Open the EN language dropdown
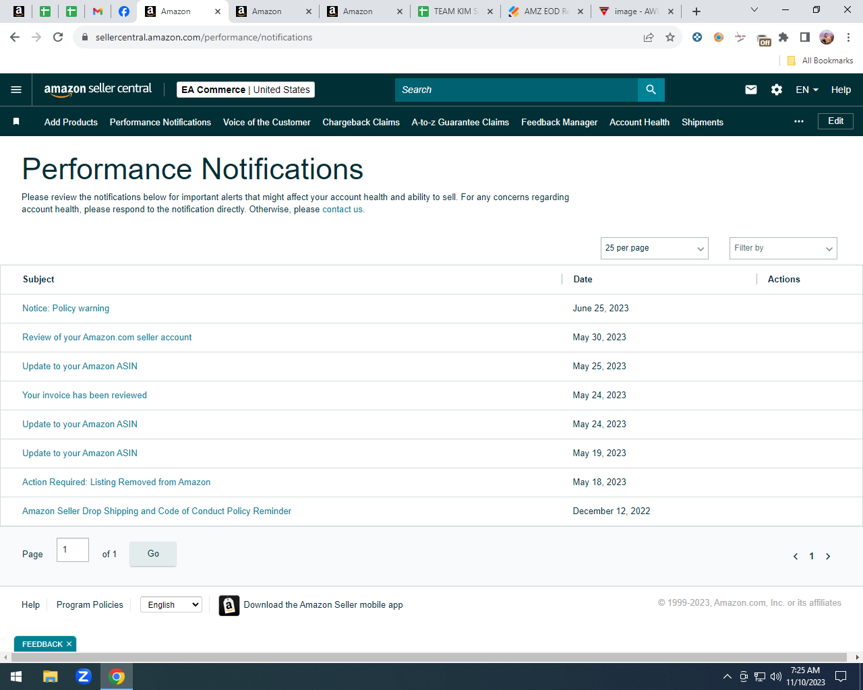Viewport: 863px width, 690px height. (807, 90)
